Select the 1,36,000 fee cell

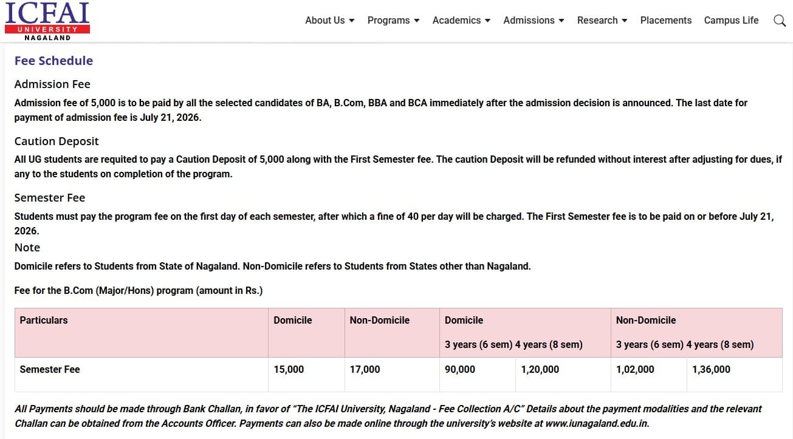(711, 369)
